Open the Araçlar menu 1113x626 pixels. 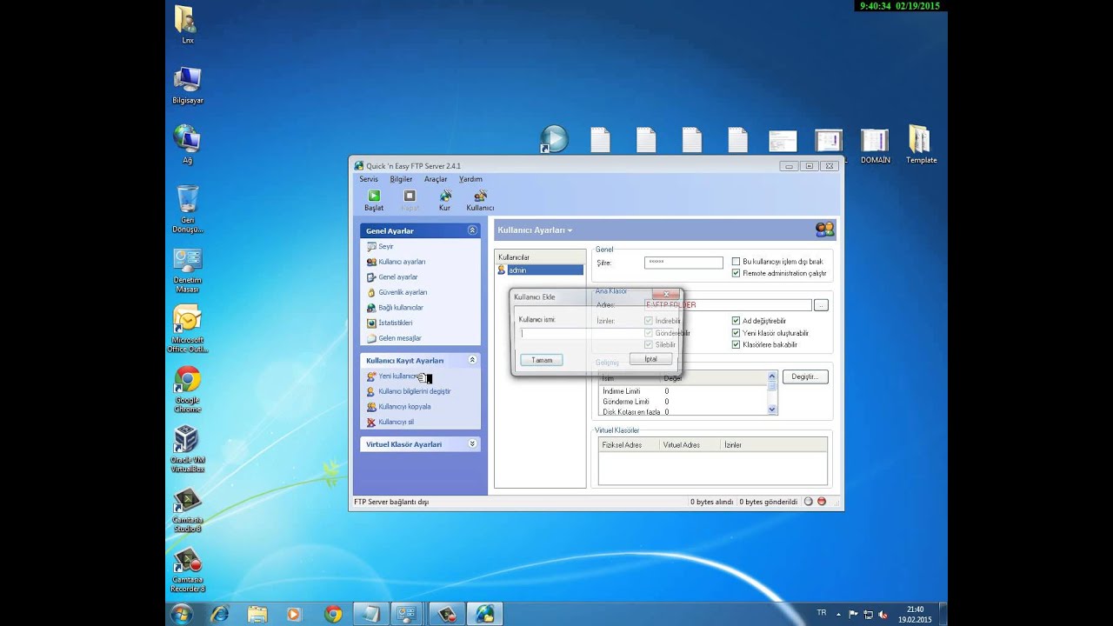click(436, 179)
